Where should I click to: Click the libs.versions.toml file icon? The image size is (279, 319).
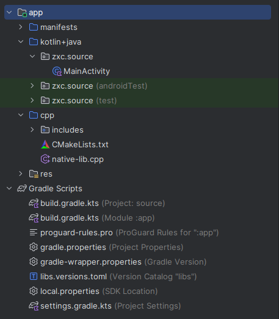[34, 277]
